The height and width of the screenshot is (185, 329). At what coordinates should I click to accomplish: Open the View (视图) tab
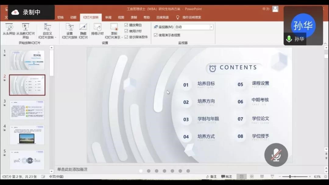[121, 17]
